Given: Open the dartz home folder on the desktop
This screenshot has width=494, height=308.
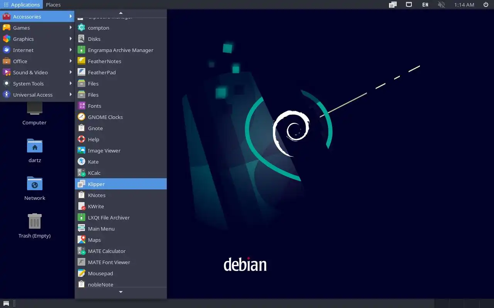Looking at the screenshot, I should point(35,151).
